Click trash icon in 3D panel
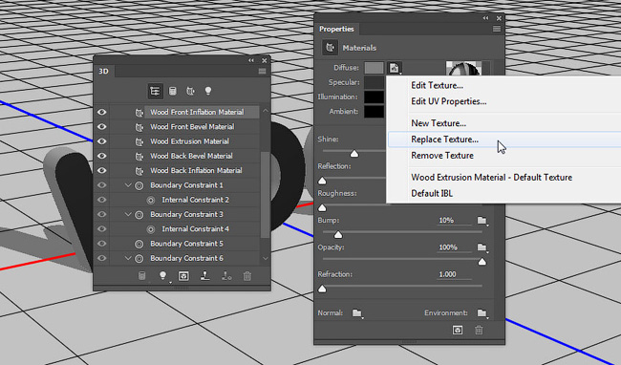The height and width of the screenshot is (365, 621). pyautogui.click(x=247, y=276)
